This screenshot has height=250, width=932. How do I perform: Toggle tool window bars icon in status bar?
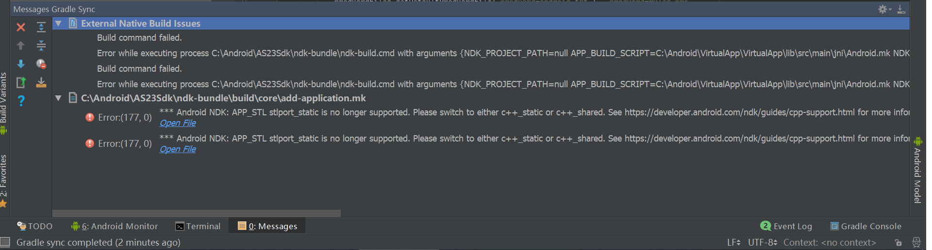tap(5, 242)
